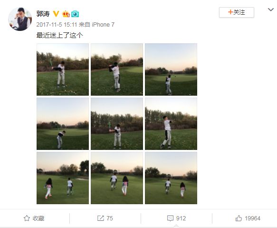This screenshot has width=277, height=228.
Task: Click the orange V verified badge
Action: [x=56, y=14]
